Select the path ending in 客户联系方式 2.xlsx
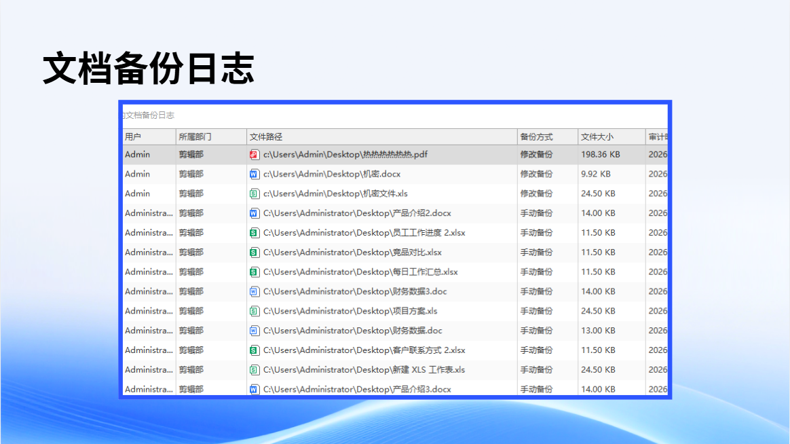 [364, 350]
